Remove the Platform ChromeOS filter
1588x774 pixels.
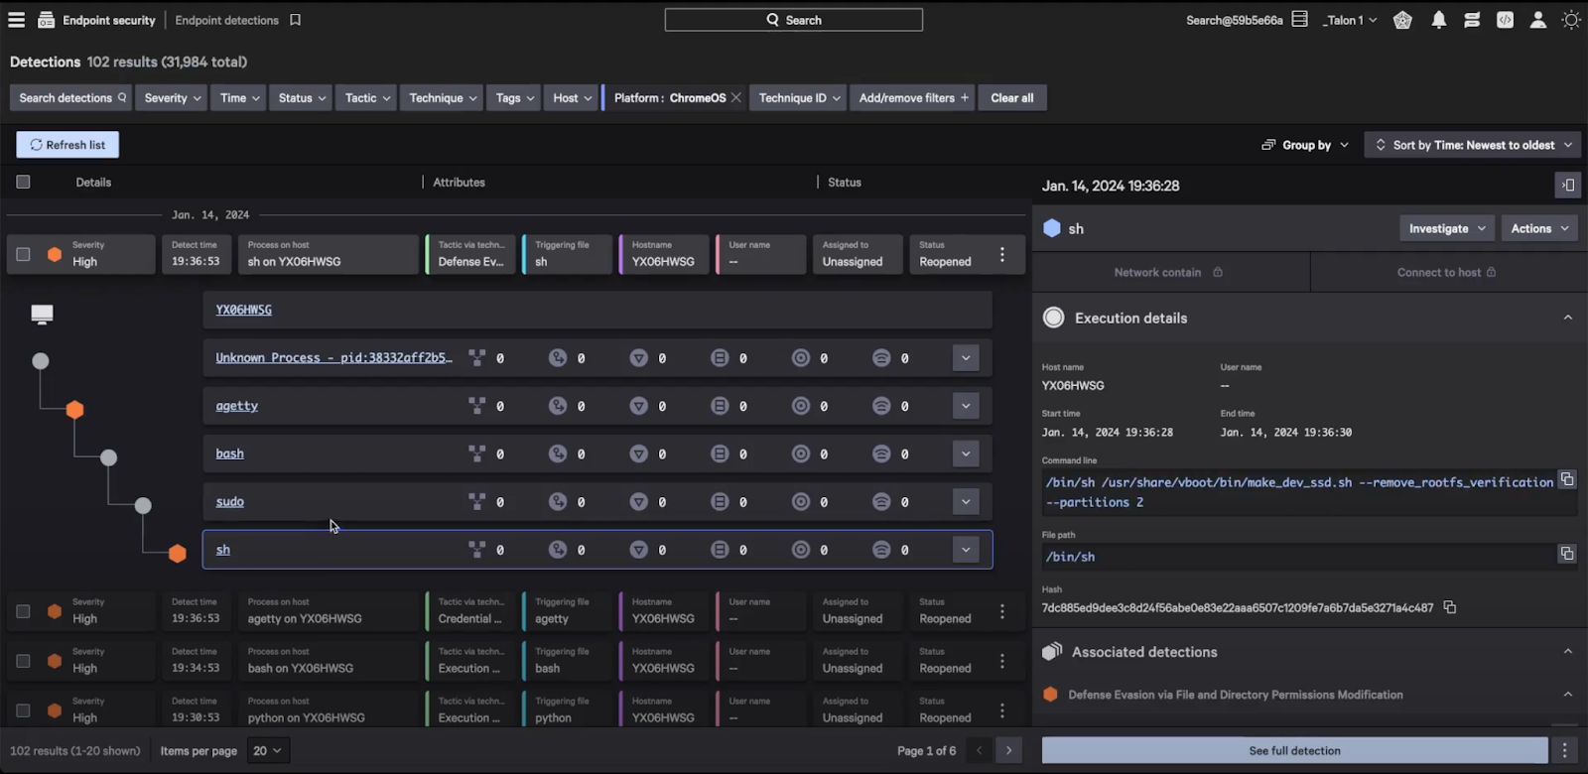735,98
